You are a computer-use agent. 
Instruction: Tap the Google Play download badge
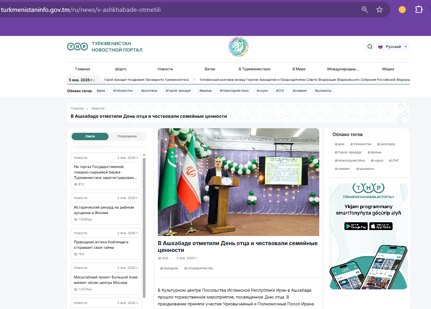[x=355, y=226]
